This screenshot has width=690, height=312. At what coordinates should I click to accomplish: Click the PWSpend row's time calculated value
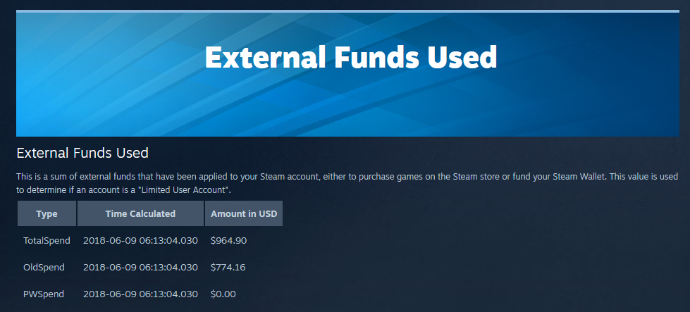(140, 294)
